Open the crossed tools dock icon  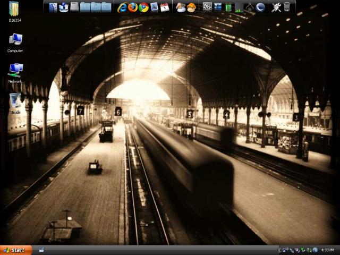276,7
